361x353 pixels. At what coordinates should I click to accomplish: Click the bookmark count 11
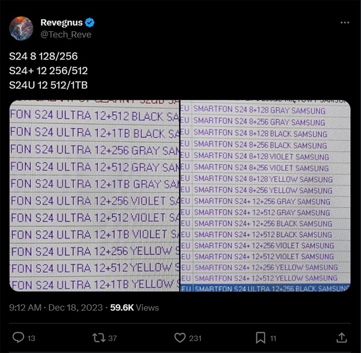(273, 337)
